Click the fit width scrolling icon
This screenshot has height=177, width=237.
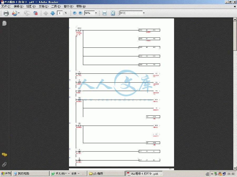pos(105,13)
